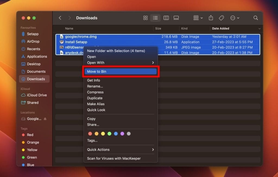
Task: Open the search magnifier icon
Action: point(255,18)
